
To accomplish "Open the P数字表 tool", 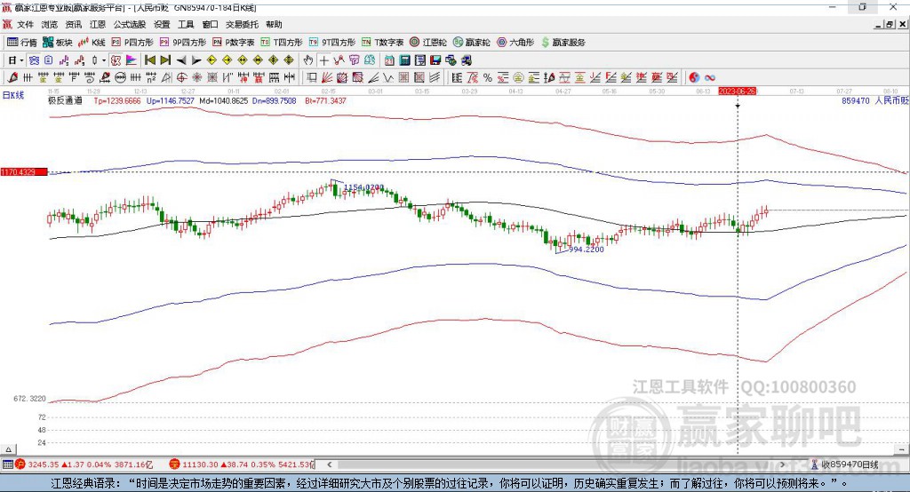I will (x=234, y=43).
